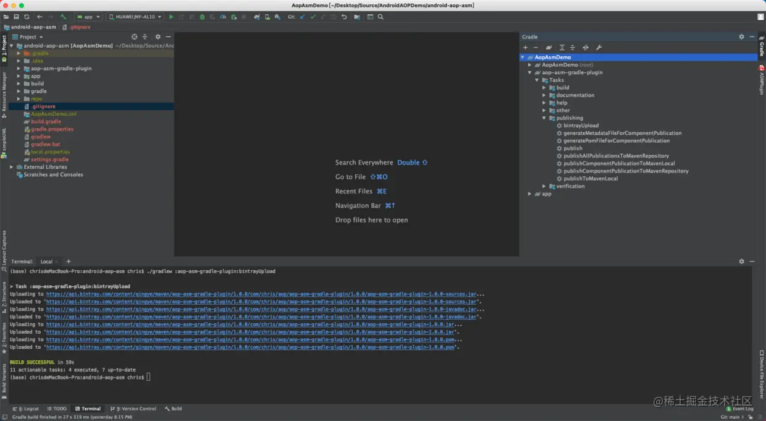The width and height of the screenshot is (766, 421).
Task: Click the Git commit checkmark icon
Action: point(313,17)
